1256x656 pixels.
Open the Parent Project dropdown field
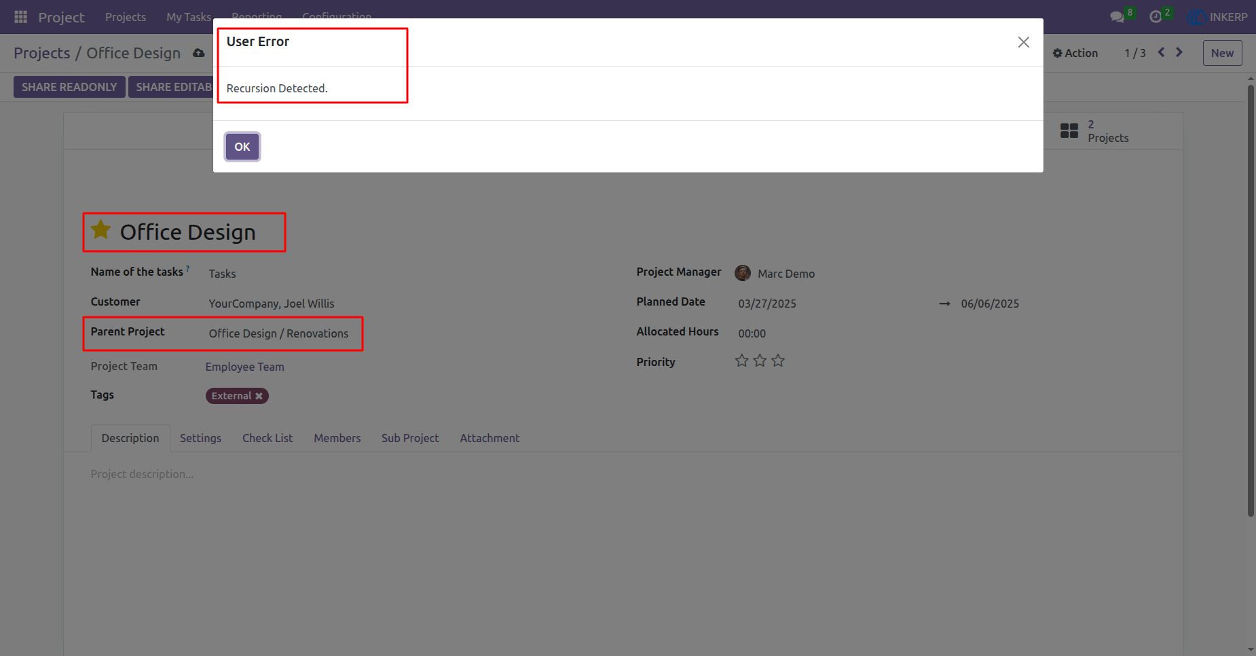[278, 333]
